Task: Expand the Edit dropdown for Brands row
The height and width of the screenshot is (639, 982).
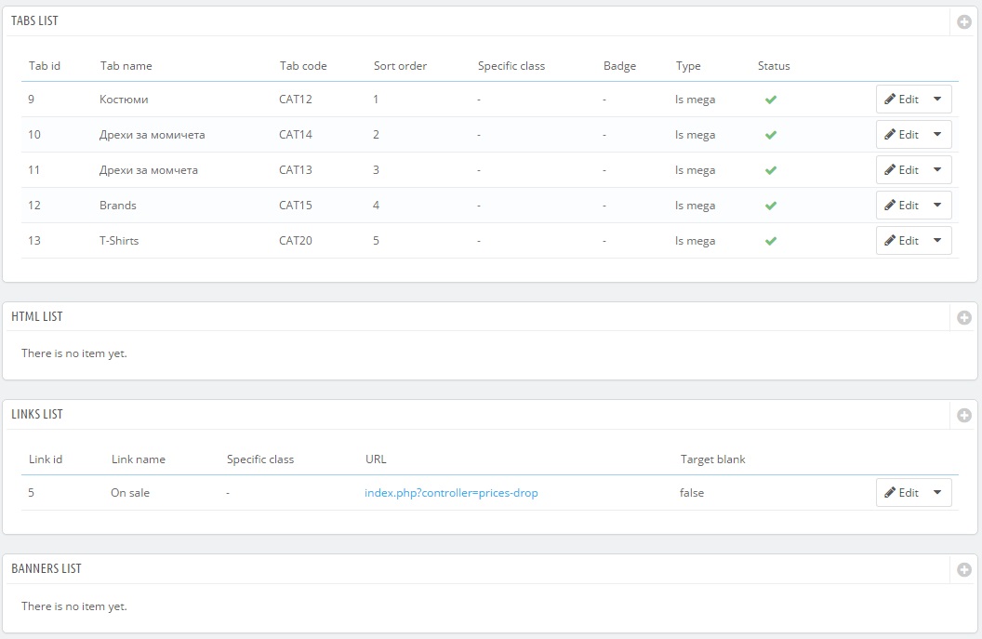Action: point(937,206)
